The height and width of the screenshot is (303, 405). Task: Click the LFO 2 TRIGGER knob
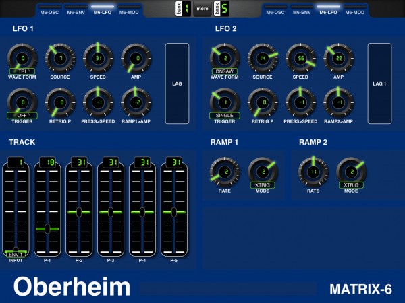[225, 102]
